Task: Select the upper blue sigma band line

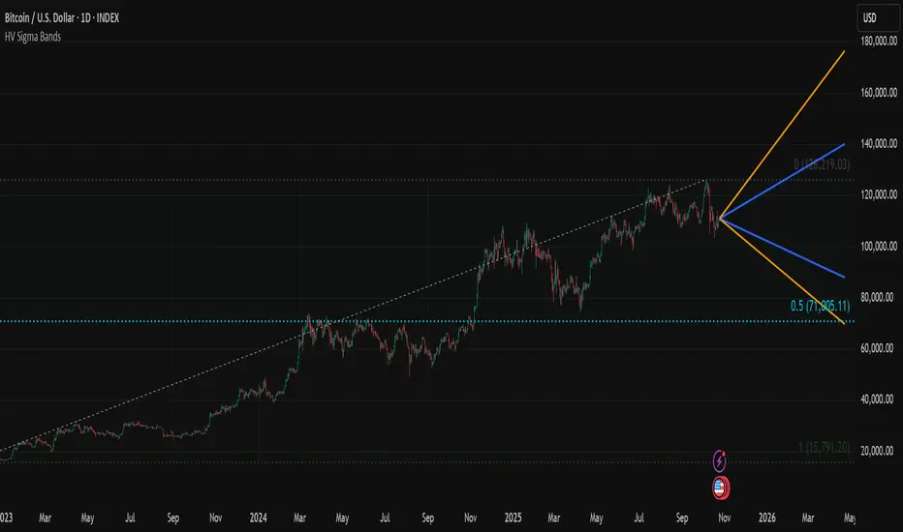Action: point(783,181)
